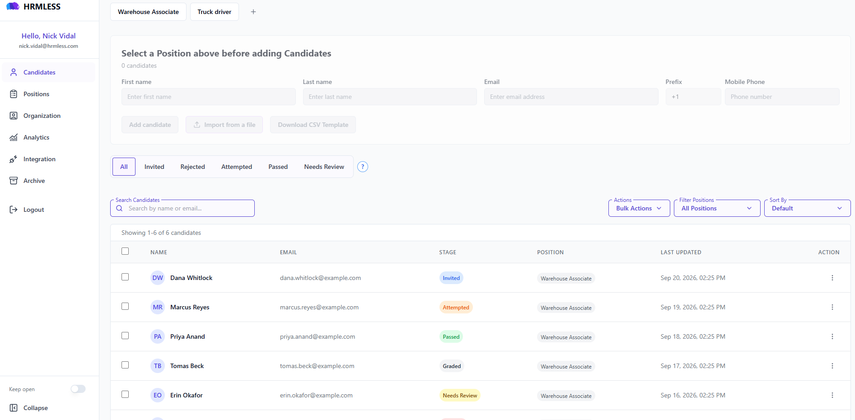Expand the Bulk Actions dropdown
This screenshot has width=855, height=420.
(639, 208)
